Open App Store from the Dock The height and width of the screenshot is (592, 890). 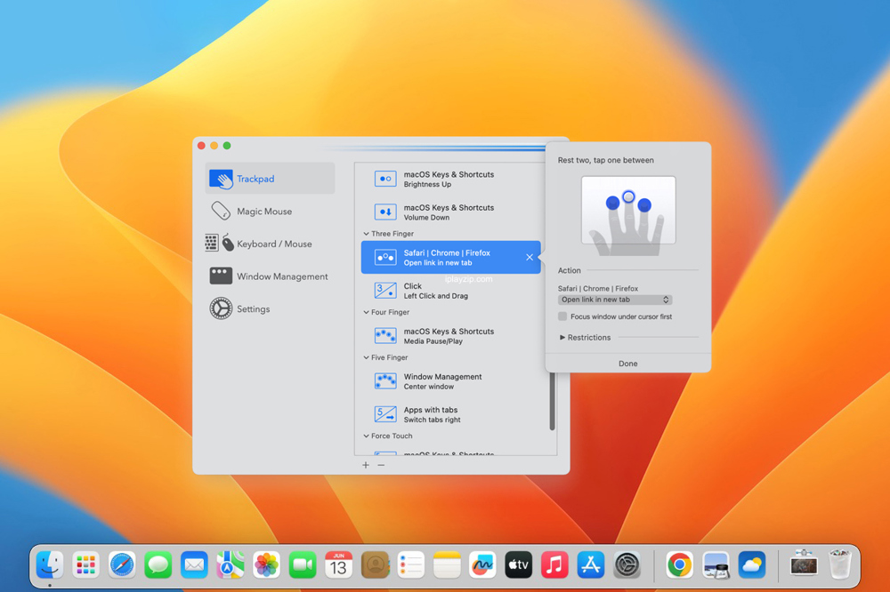(x=591, y=565)
